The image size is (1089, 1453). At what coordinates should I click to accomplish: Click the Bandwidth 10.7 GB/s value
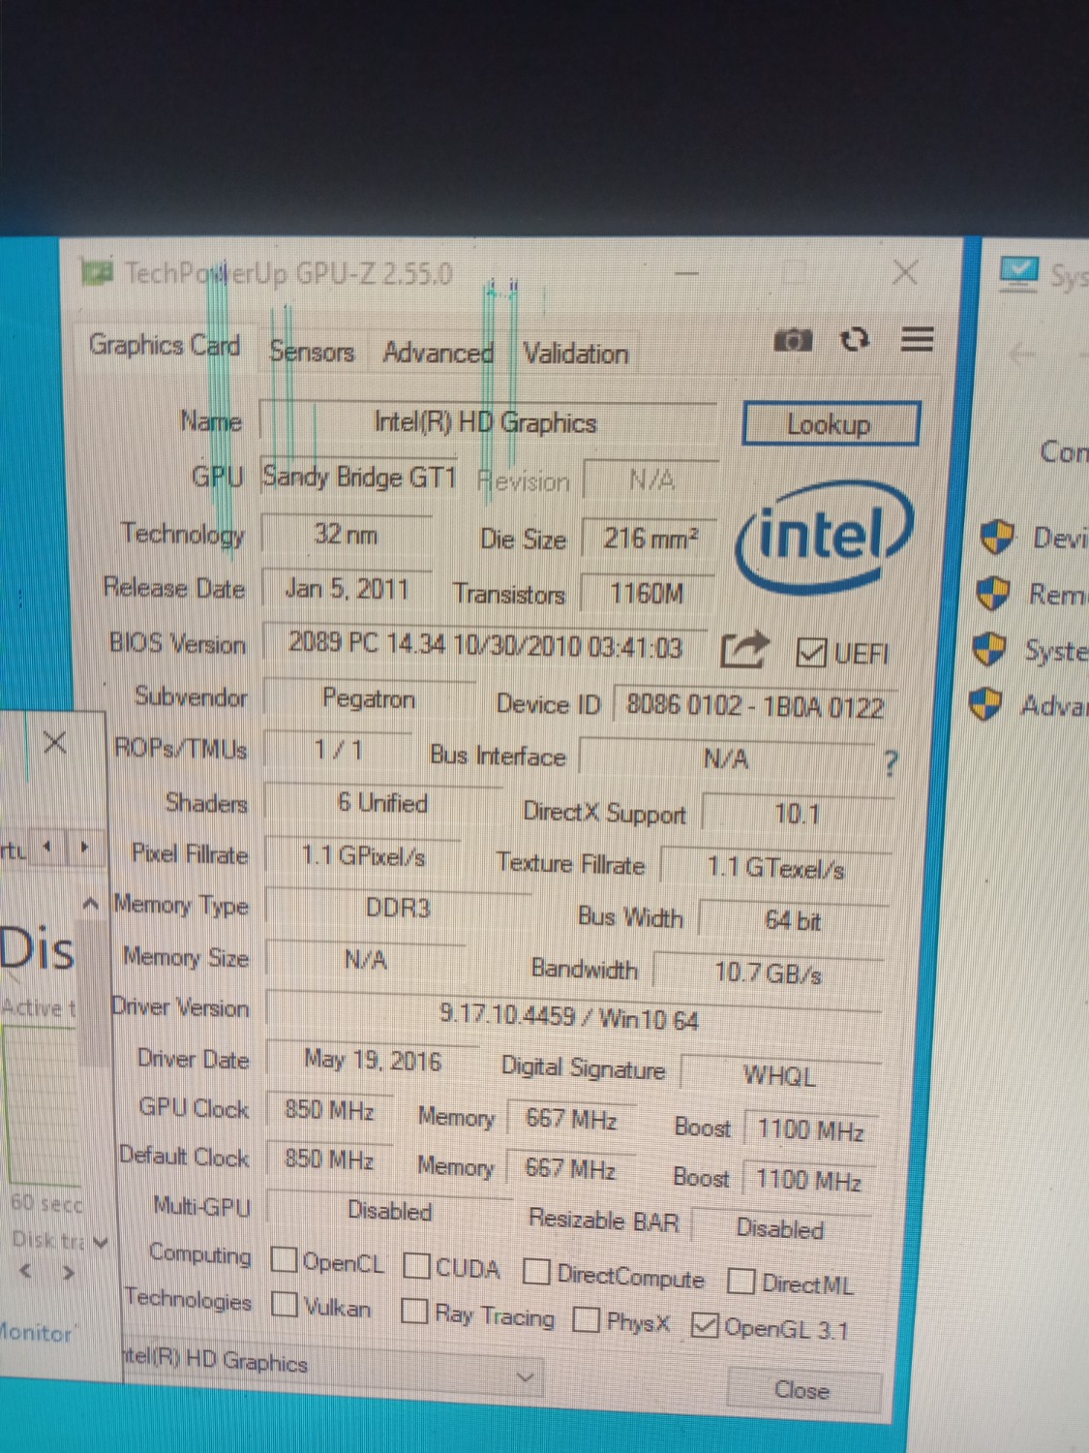[769, 973]
